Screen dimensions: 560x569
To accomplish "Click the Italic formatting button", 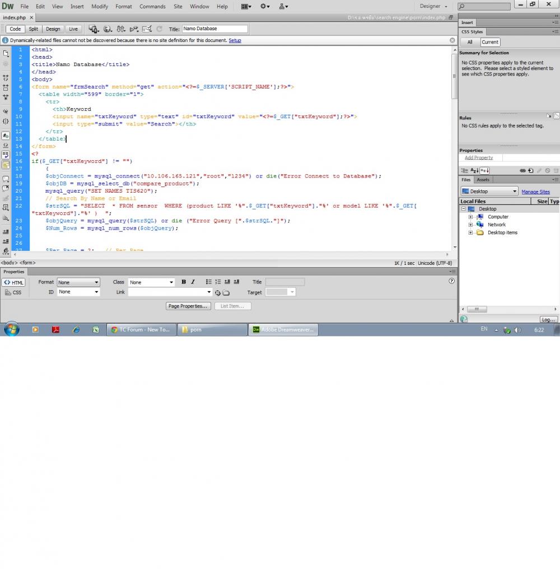I will 193,282.
